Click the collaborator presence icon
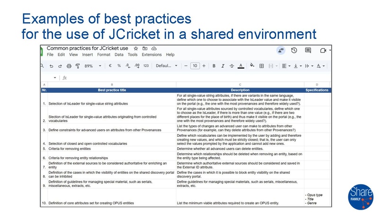Screen dimensions: 379x213 280,50
